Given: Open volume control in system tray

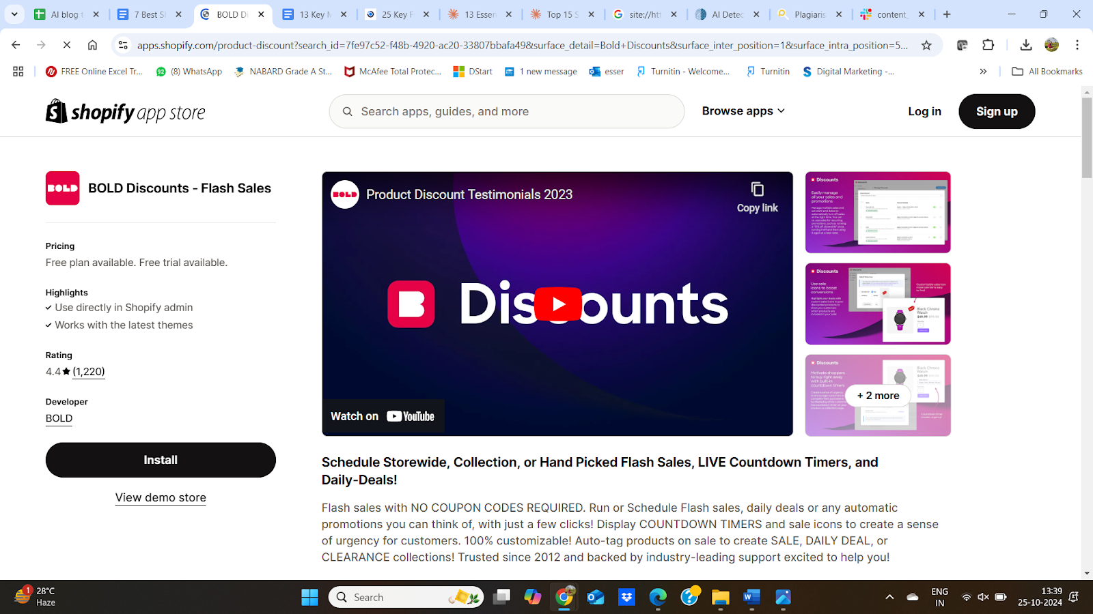Looking at the screenshot, I should (983, 597).
